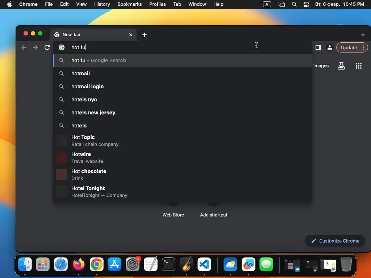Image resolution: width=371 pixels, height=278 pixels.
Task: Open Launchpad from the Dock
Action: click(x=43, y=264)
